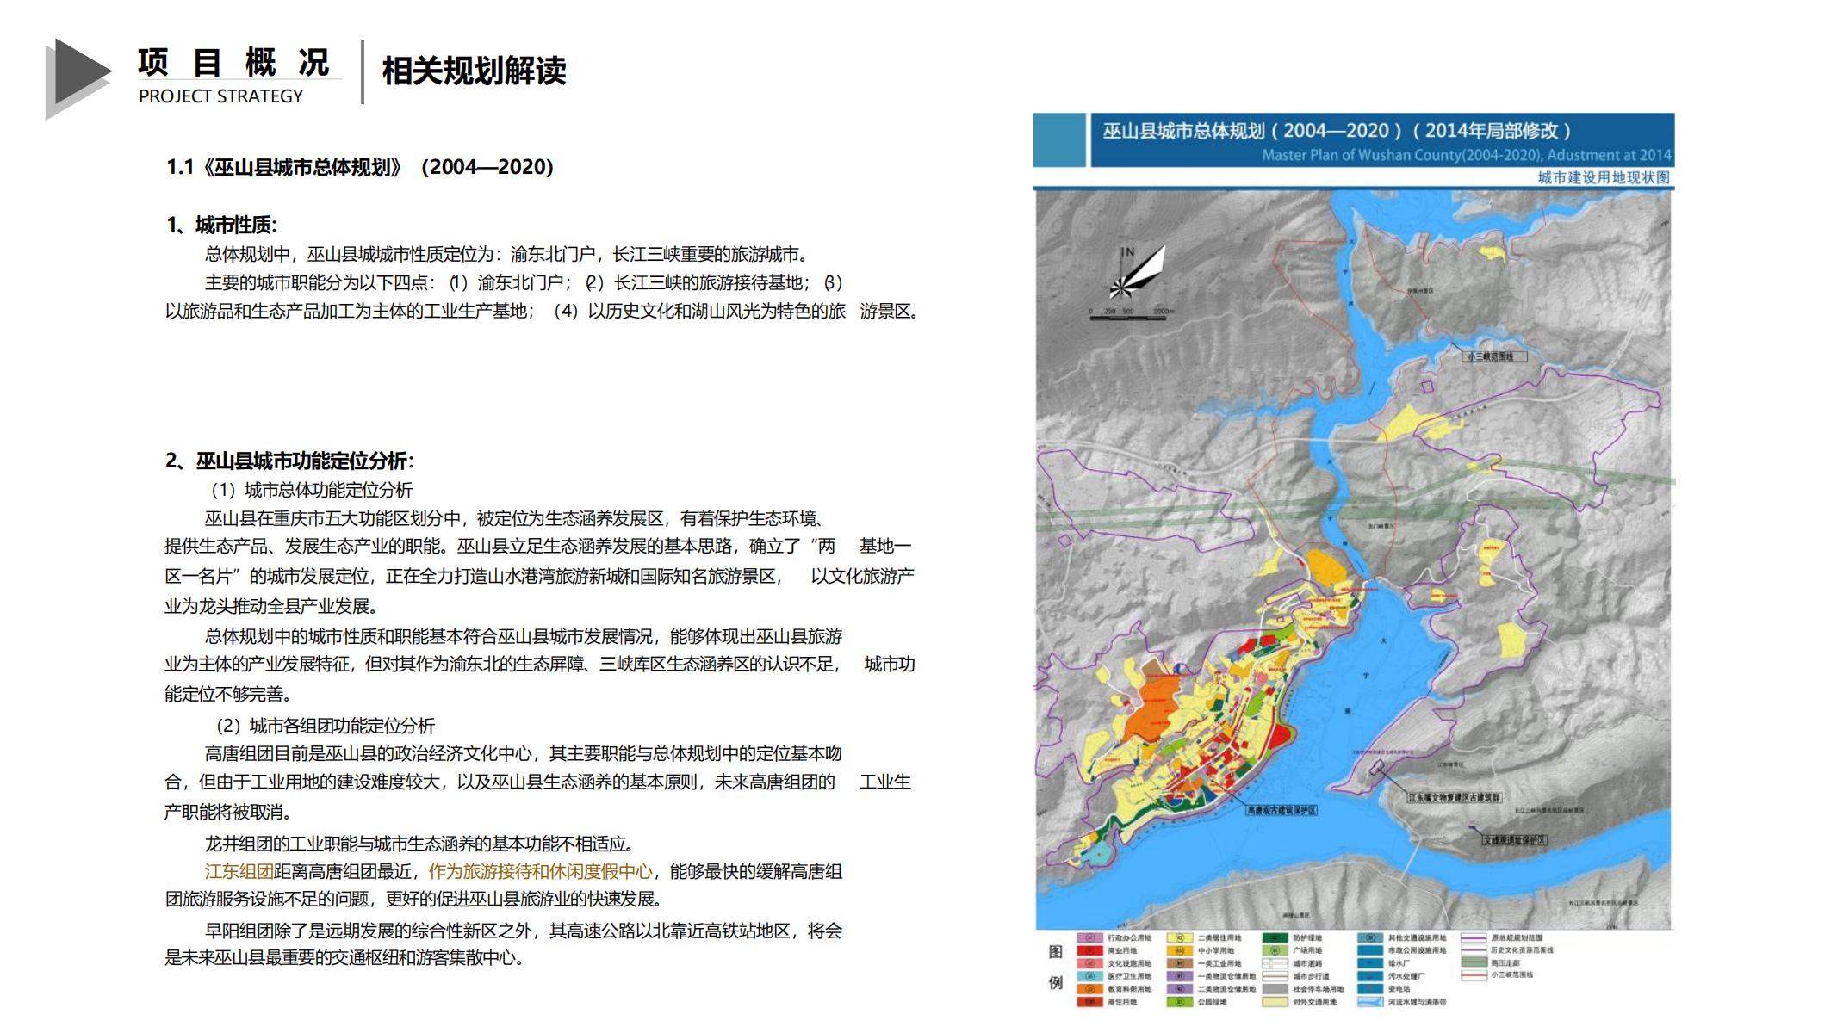Click the 商业用地 red legend swatch
The height and width of the screenshot is (1033, 1837).
pyautogui.click(x=1090, y=950)
